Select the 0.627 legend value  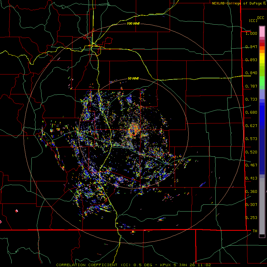click(251, 126)
